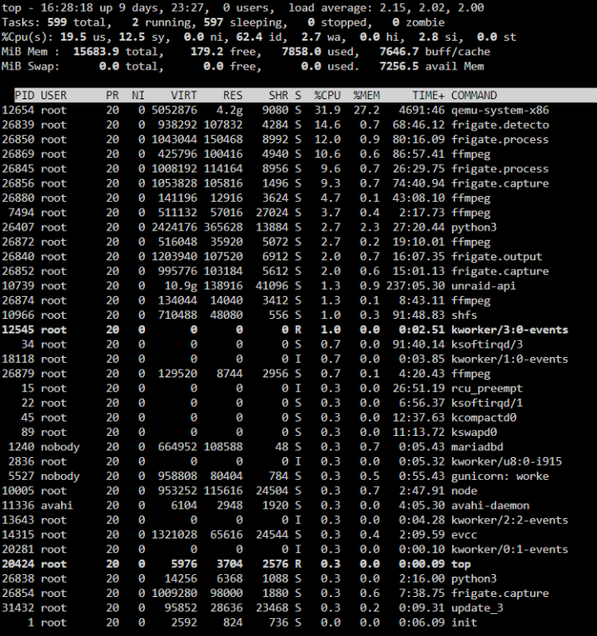
Task: Select the qemu-system-x86 command
Action: click(499, 110)
